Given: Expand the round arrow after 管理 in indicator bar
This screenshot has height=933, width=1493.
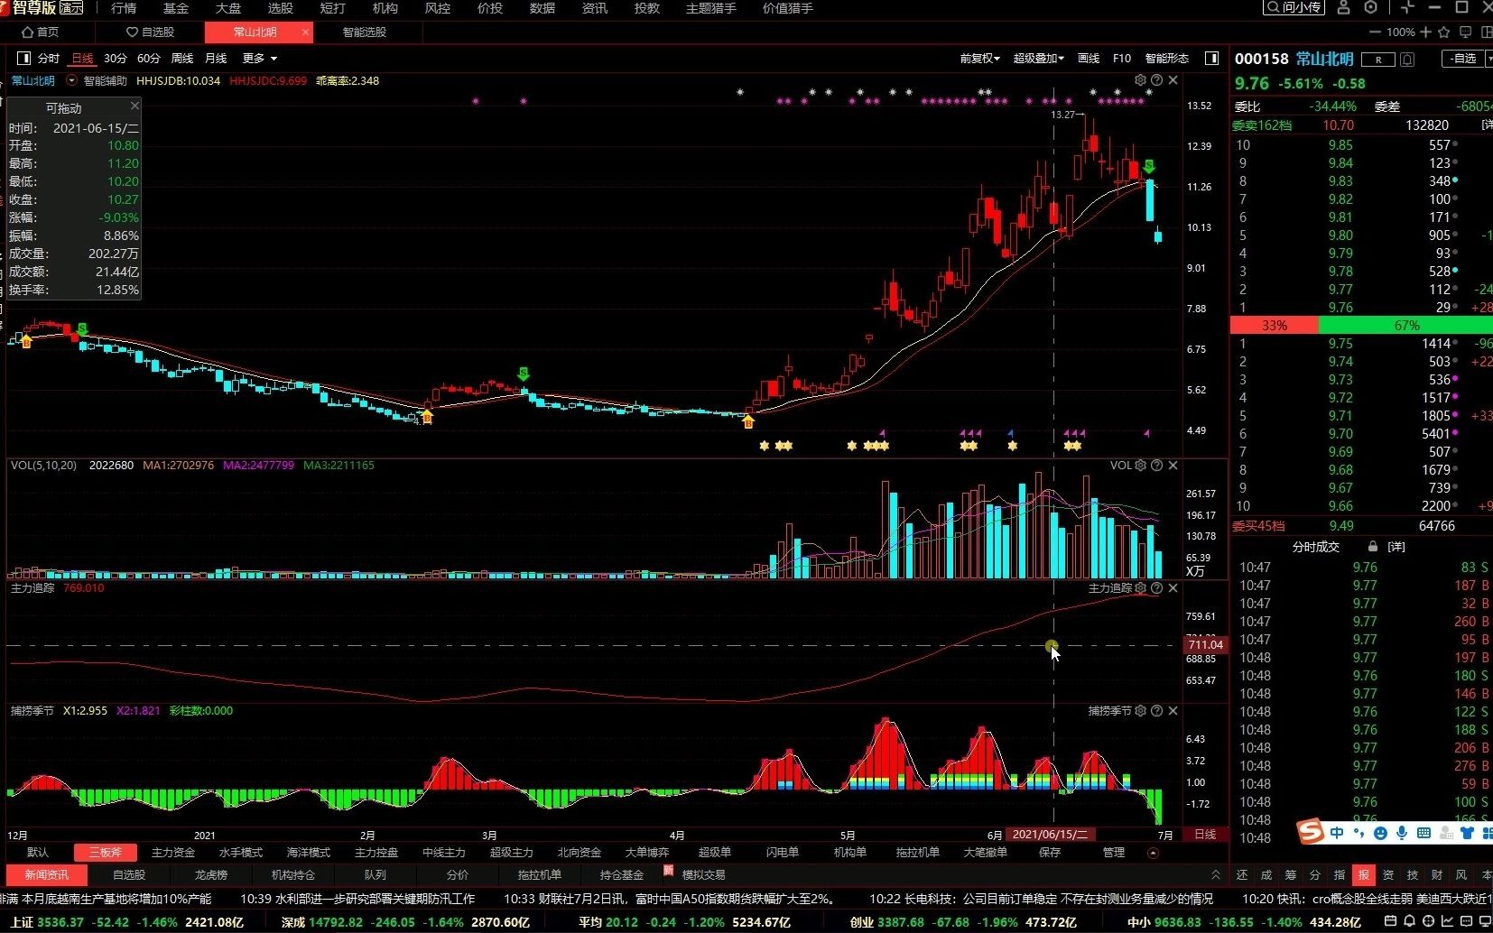Looking at the screenshot, I should tap(1153, 853).
